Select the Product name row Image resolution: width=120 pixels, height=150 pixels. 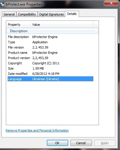pyautogui.click(x=50, y=53)
